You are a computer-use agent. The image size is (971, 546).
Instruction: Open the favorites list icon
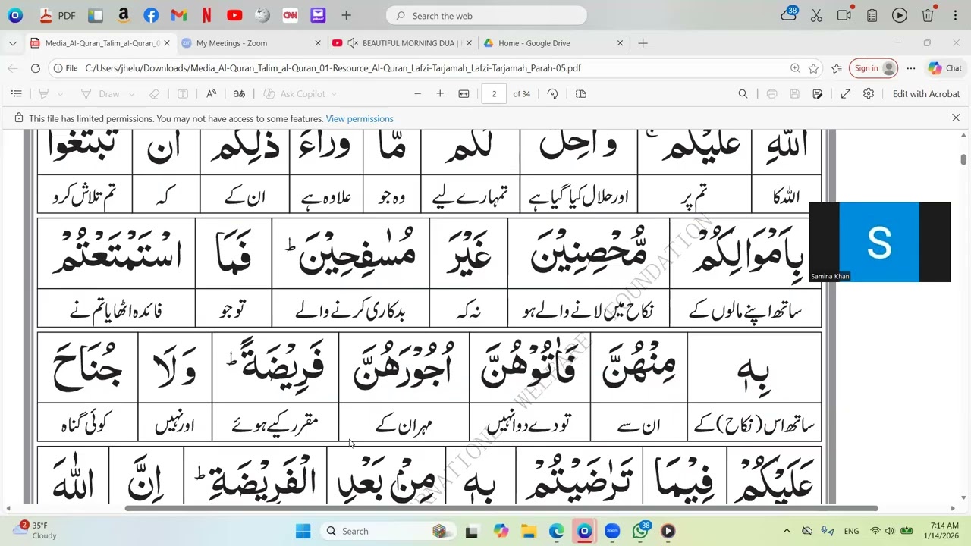pos(837,68)
